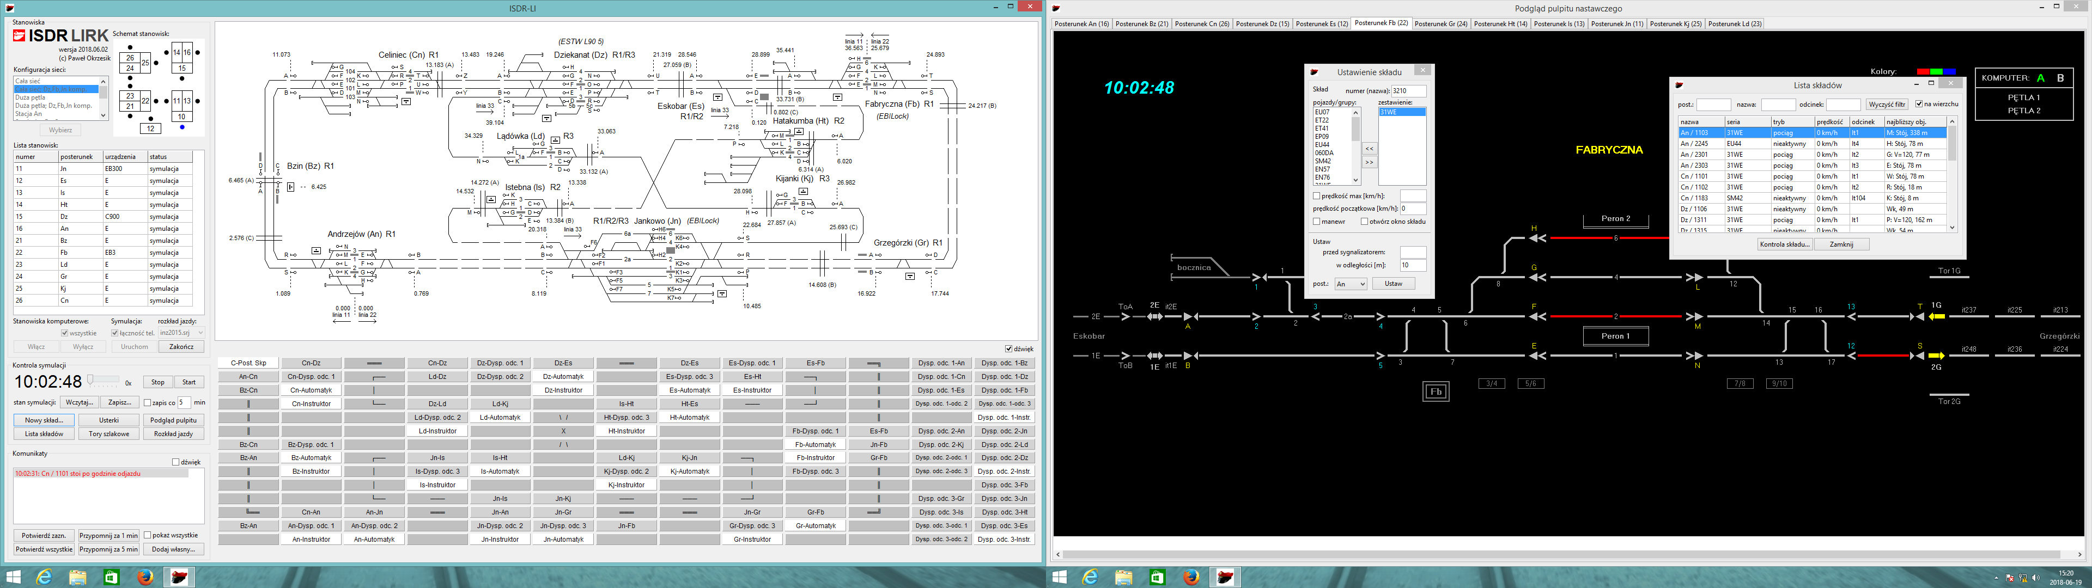Click Stop simulation button

coord(157,382)
